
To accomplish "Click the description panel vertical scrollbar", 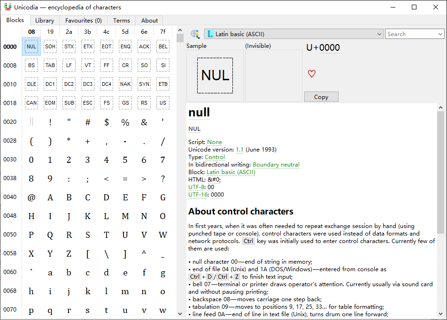I will tap(440, 188).
